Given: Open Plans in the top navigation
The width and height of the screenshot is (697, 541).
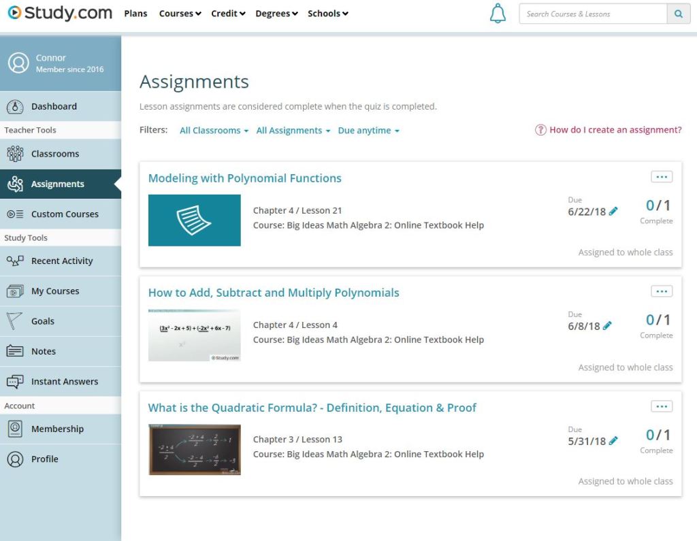Looking at the screenshot, I should (x=135, y=14).
